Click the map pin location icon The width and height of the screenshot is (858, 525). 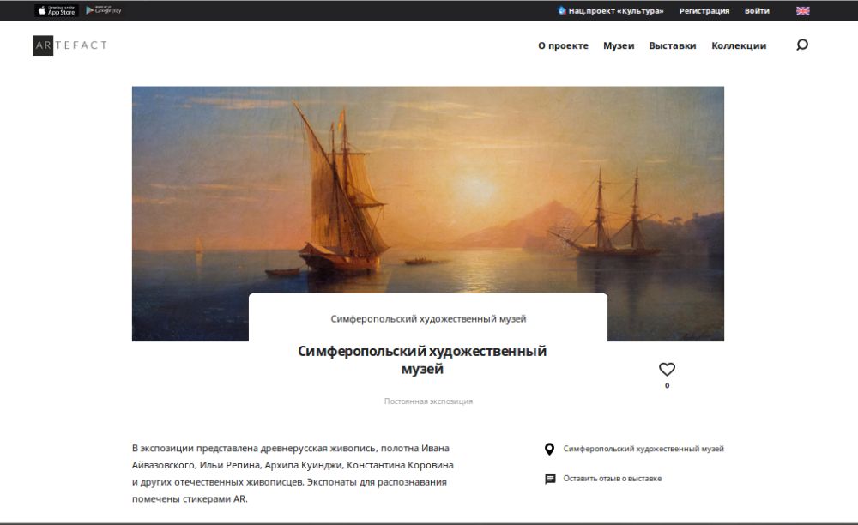click(549, 449)
